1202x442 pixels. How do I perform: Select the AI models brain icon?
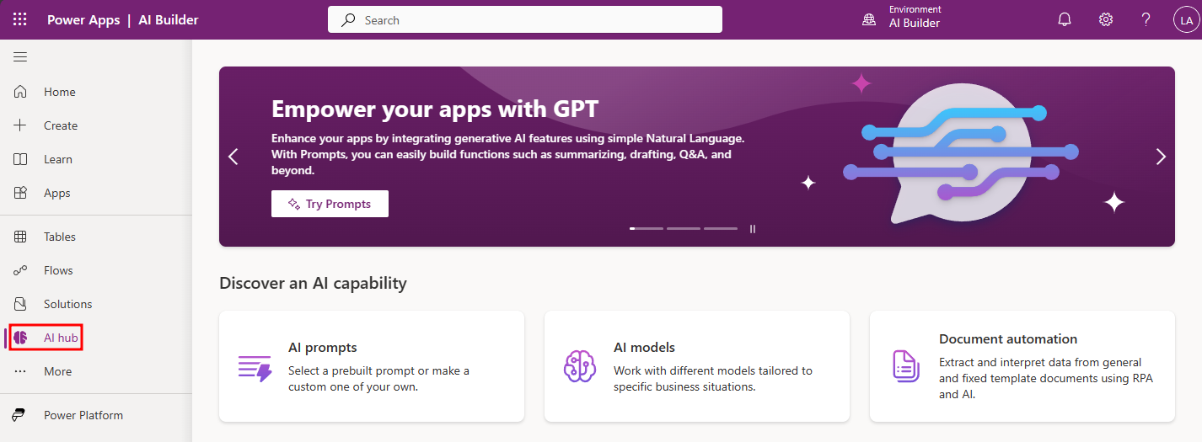tap(580, 366)
